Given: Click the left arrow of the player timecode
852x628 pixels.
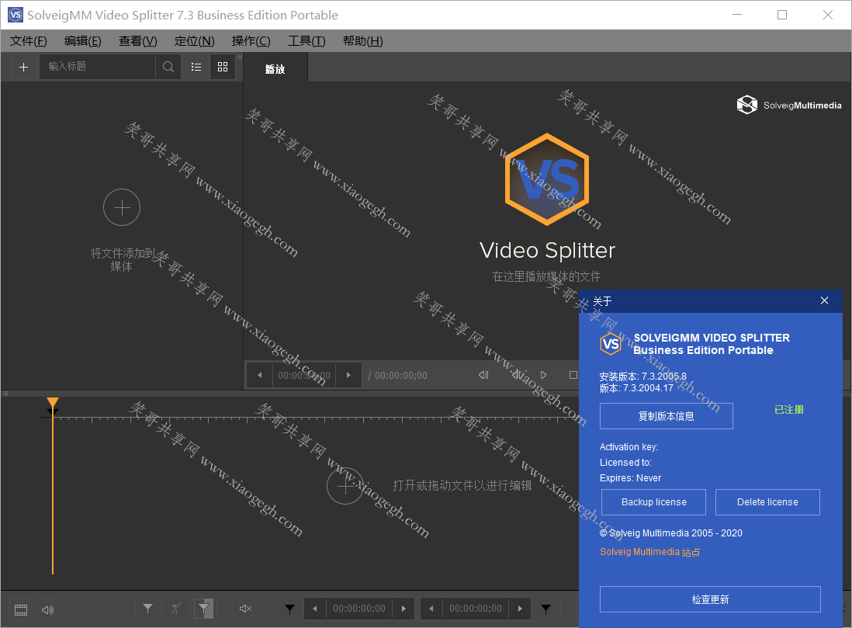Looking at the screenshot, I should coord(260,375).
